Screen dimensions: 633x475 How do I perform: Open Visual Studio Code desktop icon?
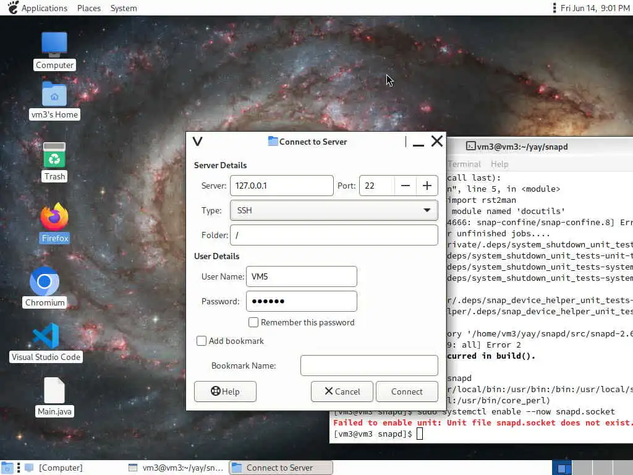pos(46,342)
